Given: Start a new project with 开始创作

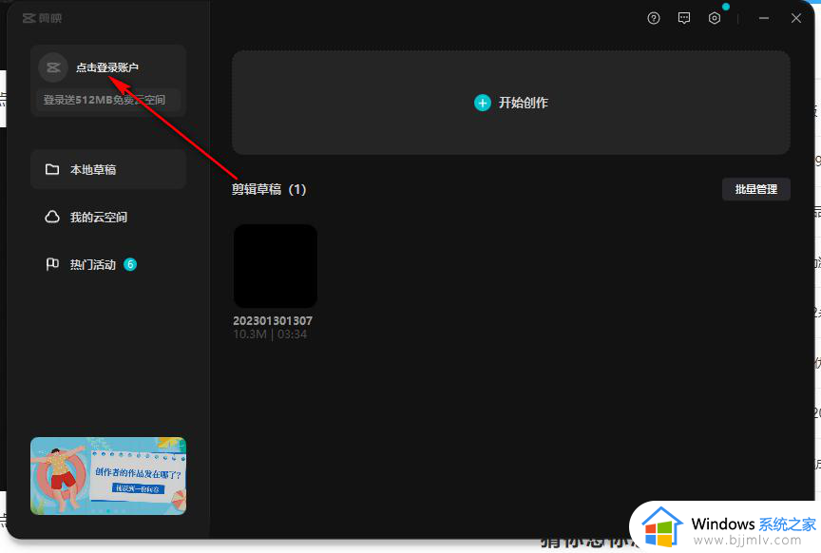Looking at the screenshot, I should pyautogui.click(x=511, y=103).
